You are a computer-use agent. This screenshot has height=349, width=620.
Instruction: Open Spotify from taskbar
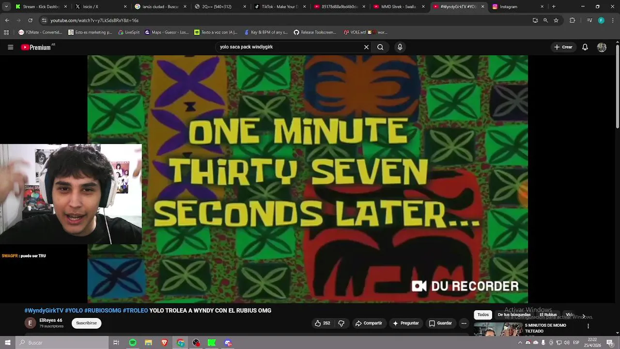[x=132, y=343]
